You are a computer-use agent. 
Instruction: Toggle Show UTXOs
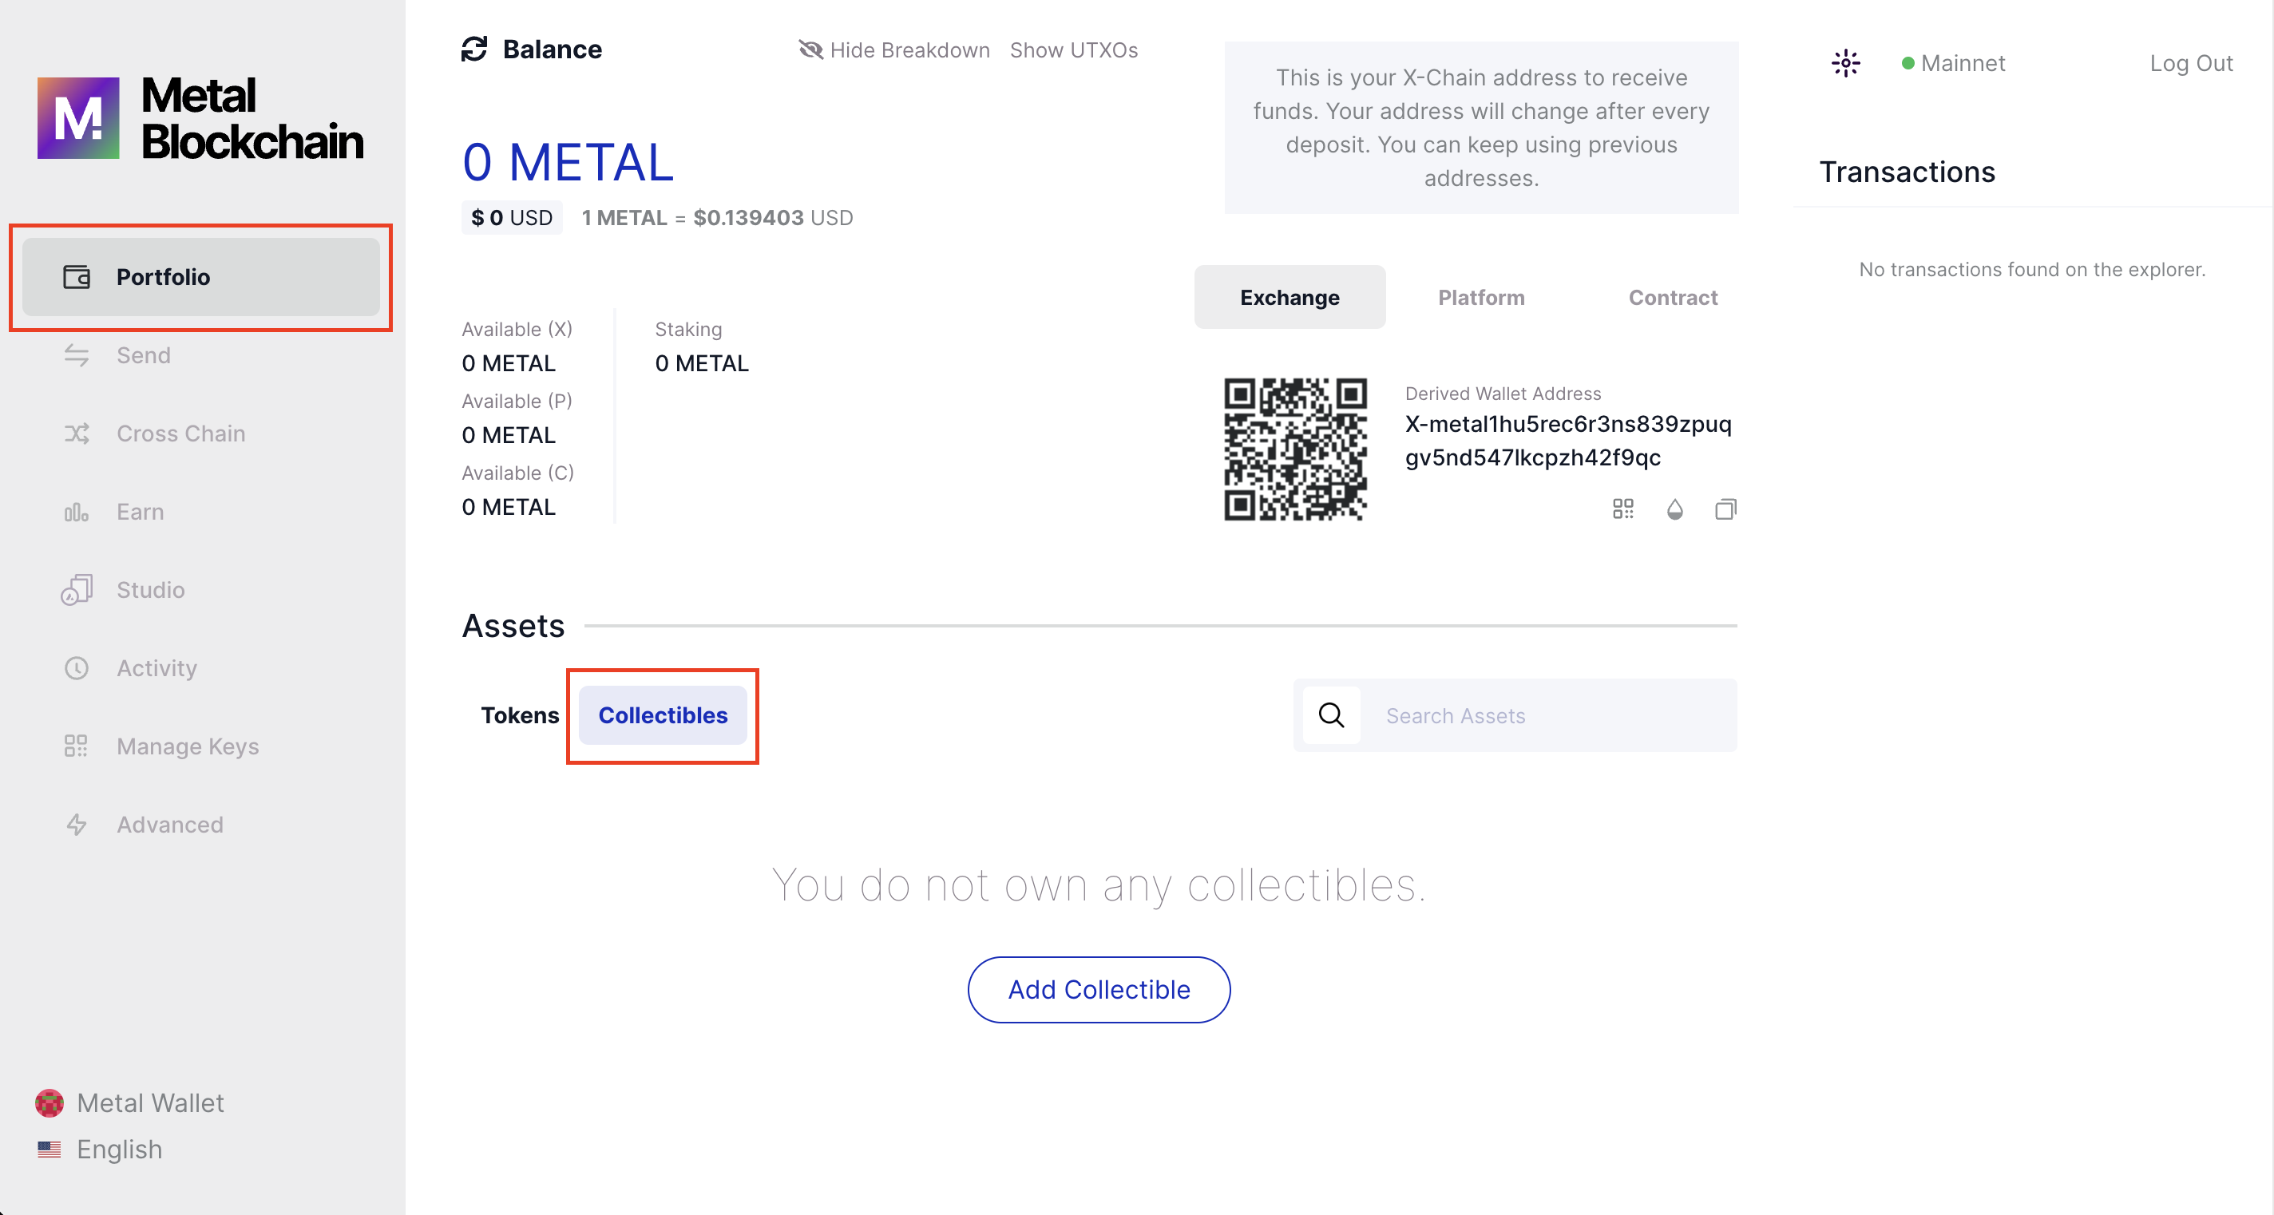pyautogui.click(x=1073, y=50)
